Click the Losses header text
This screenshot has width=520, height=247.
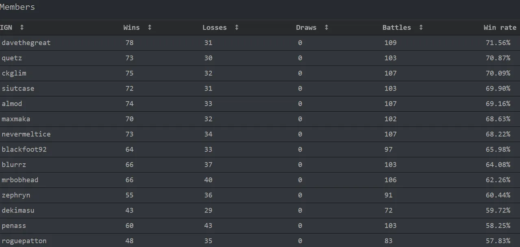point(214,27)
